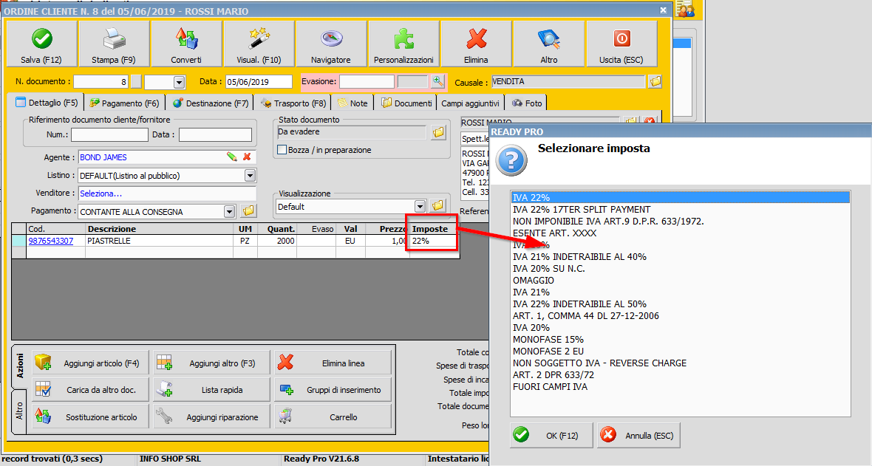Click the green pencil icon next to Agente
The width and height of the screenshot is (872, 466).
click(x=232, y=157)
